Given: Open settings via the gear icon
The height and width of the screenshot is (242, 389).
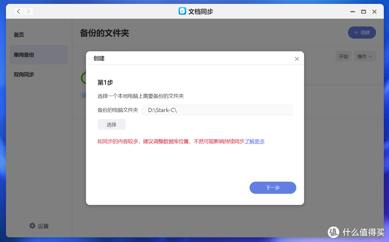Looking at the screenshot, I should pos(32,226).
